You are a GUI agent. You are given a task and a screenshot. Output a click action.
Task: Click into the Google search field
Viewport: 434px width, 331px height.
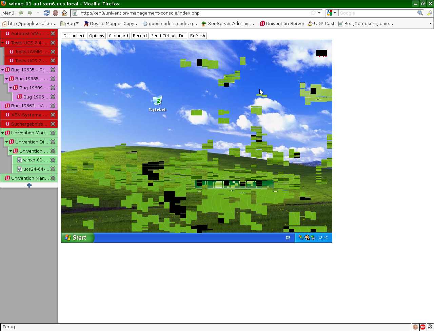pyautogui.click(x=377, y=13)
